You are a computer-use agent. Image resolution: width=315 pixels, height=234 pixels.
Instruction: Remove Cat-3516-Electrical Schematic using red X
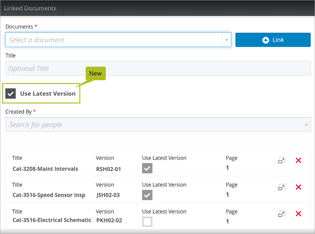click(298, 214)
